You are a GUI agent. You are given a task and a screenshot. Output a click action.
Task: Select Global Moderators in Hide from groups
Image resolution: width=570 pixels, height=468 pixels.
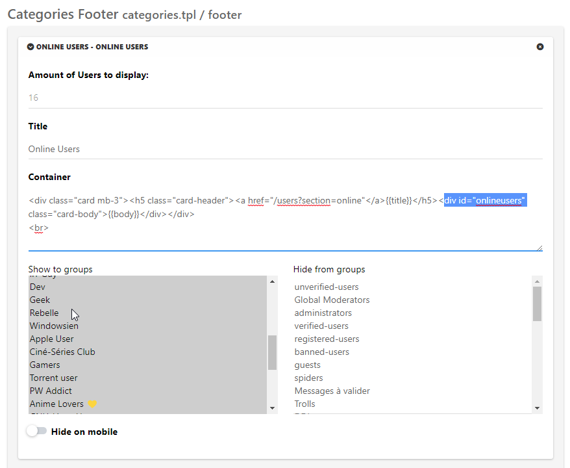(332, 300)
